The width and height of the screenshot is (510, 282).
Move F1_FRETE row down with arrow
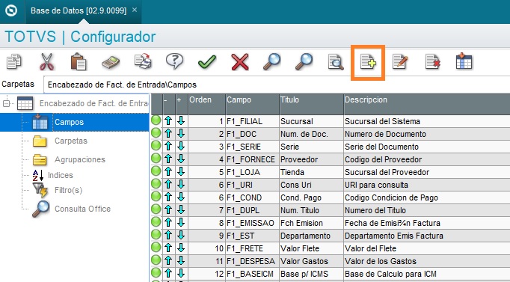(x=181, y=248)
